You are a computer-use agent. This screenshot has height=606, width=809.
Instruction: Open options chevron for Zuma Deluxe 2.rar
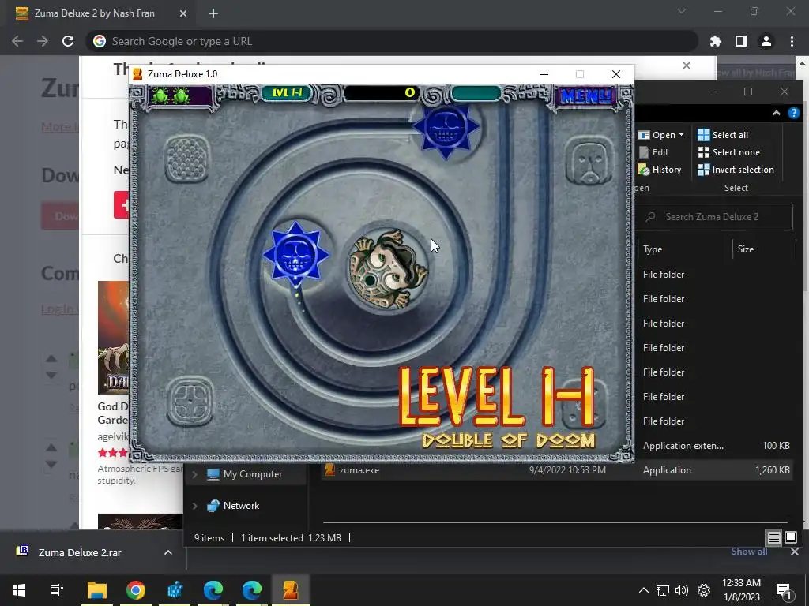pyautogui.click(x=168, y=553)
